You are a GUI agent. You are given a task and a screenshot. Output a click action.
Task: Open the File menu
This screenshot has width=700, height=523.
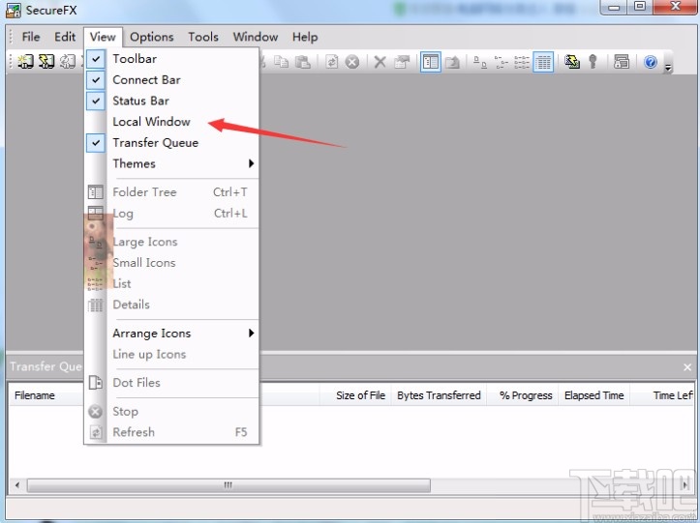pyautogui.click(x=31, y=37)
